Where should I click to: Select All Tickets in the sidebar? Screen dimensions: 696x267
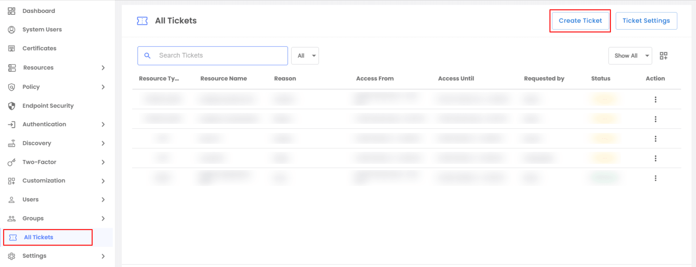click(39, 237)
